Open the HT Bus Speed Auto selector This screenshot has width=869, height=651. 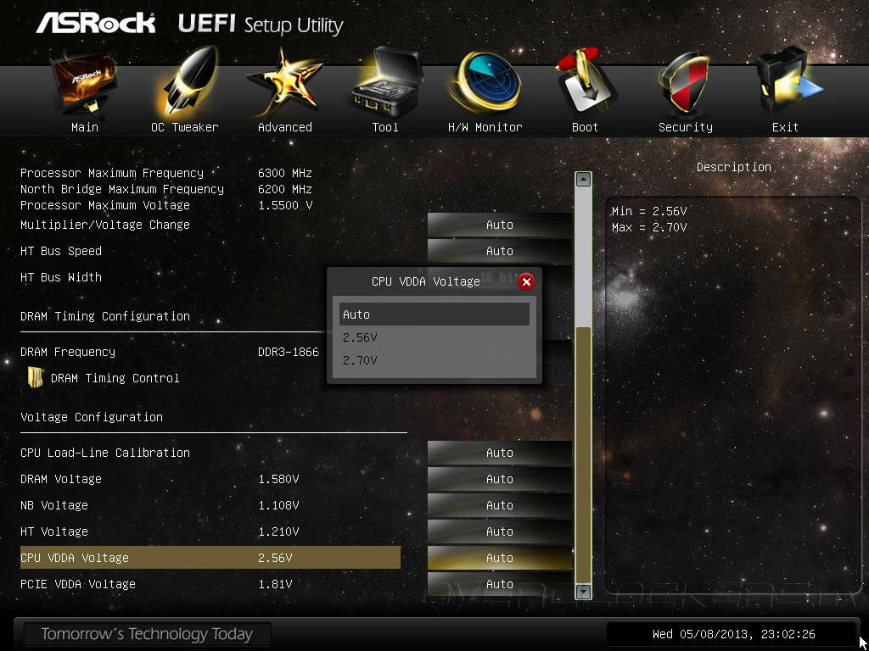(x=499, y=251)
